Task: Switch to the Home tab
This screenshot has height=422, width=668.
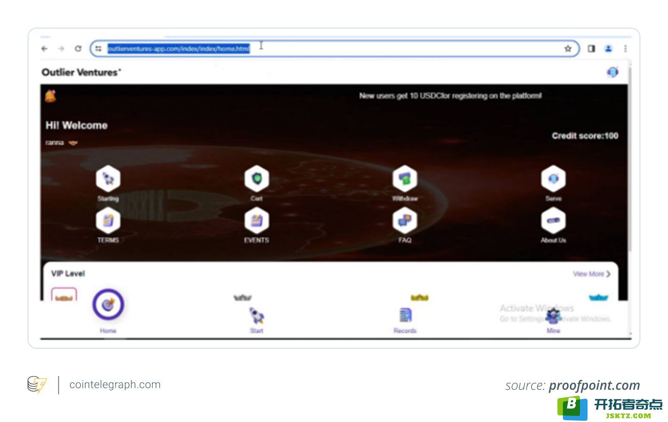Action: (108, 311)
